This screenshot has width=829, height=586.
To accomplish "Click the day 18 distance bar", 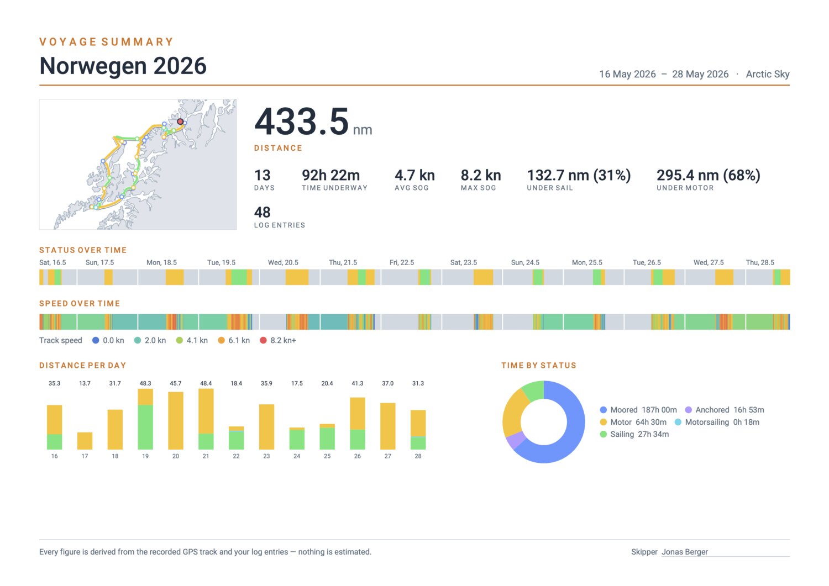I will pyautogui.click(x=115, y=429).
